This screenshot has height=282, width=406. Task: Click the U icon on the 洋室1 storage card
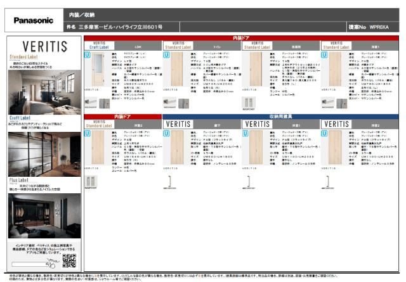coord(246,134)
